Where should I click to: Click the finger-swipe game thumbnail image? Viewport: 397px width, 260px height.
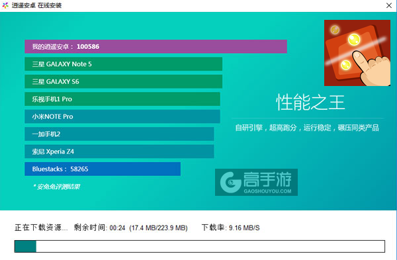[x=357, y=53]
